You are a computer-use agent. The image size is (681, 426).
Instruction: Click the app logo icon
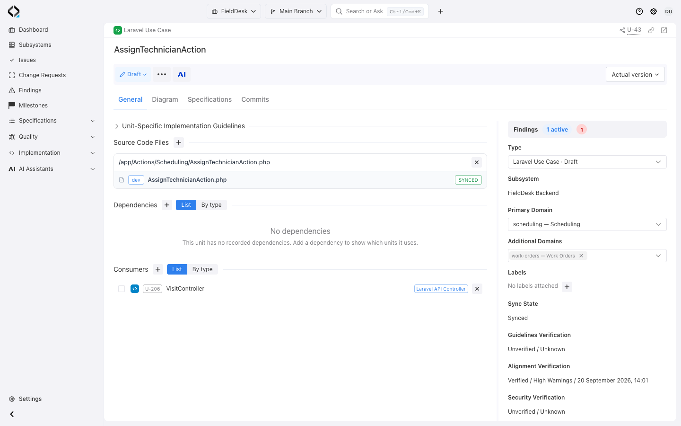(x=14, y=11)
